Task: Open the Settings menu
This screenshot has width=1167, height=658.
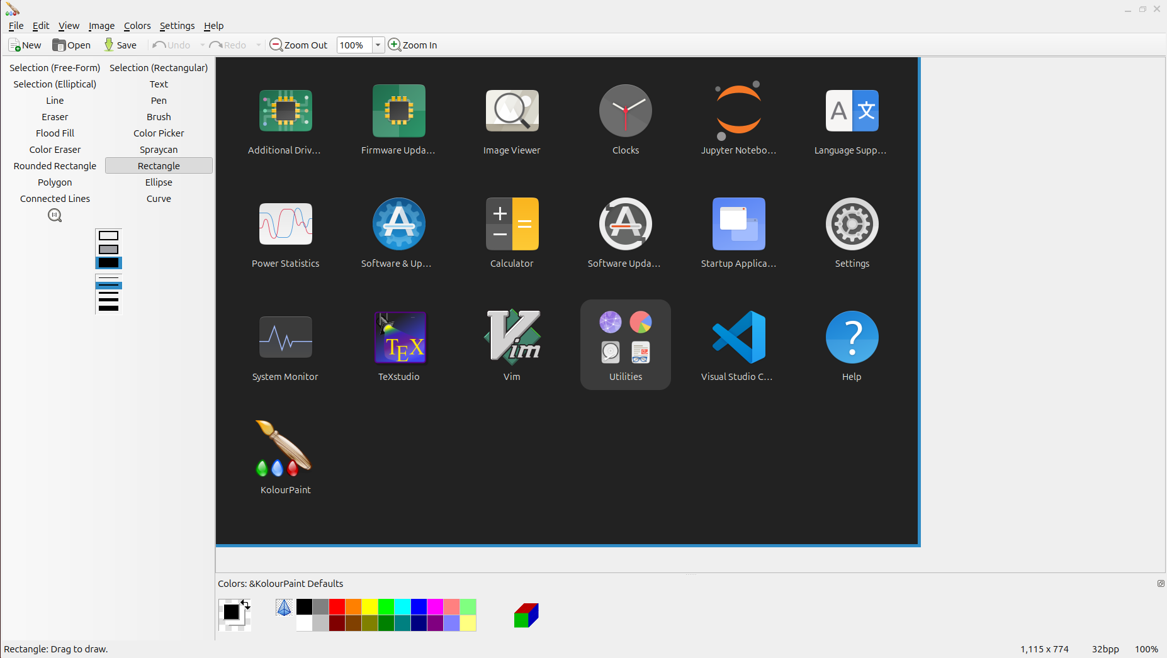Action: point(177,26)
